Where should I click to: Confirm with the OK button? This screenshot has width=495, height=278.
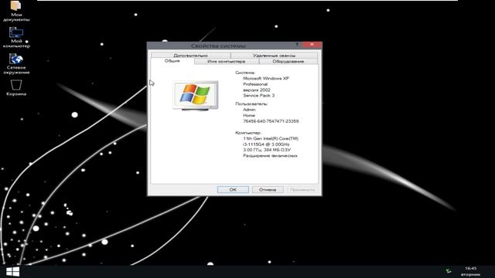[233, 190]
